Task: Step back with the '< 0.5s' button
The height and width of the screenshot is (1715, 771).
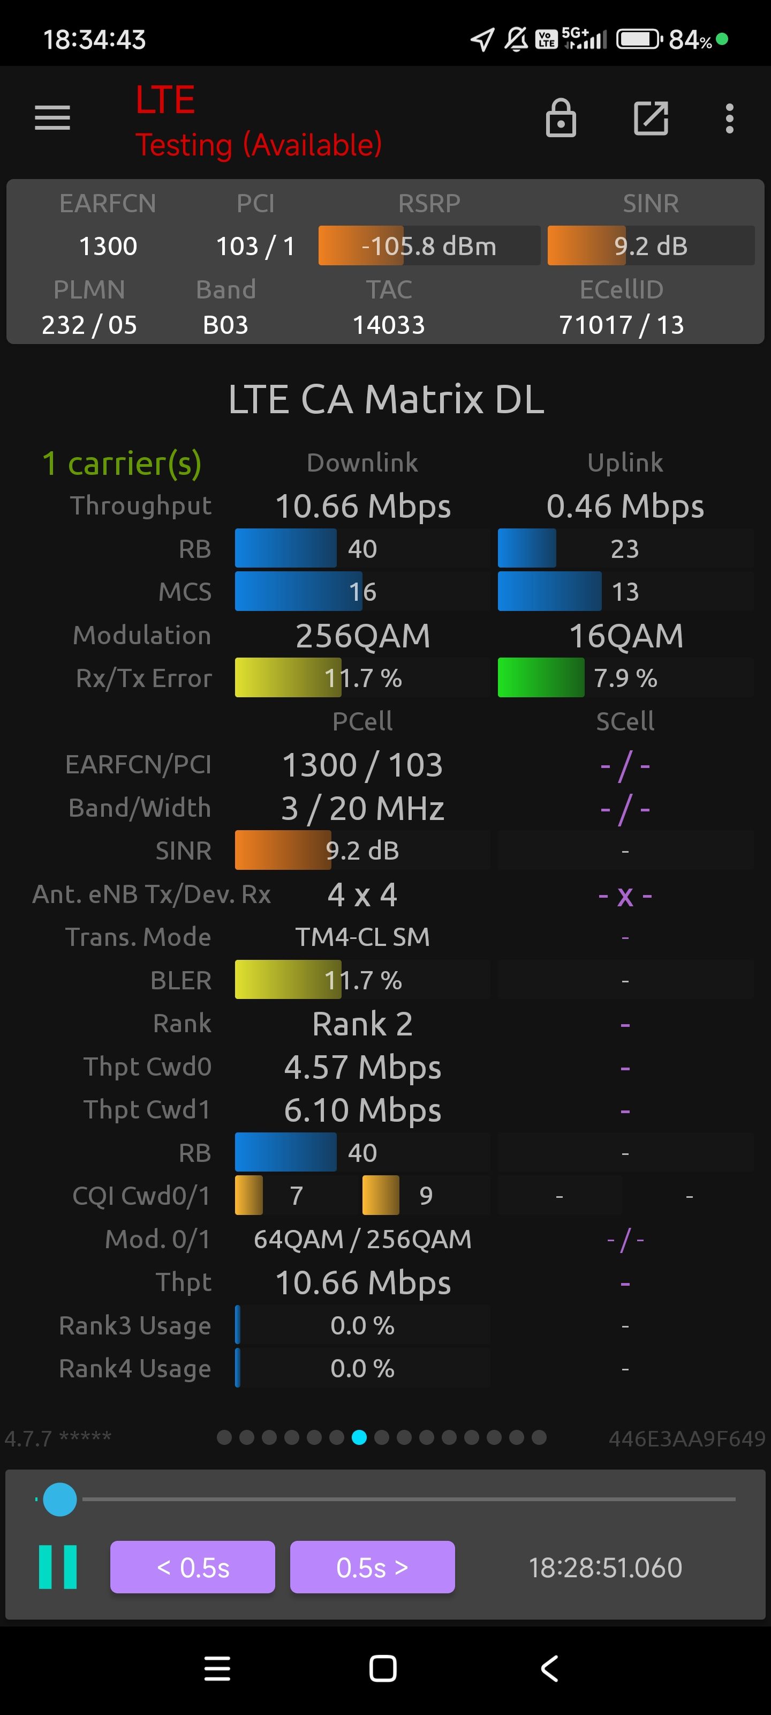Action: 193,1567
